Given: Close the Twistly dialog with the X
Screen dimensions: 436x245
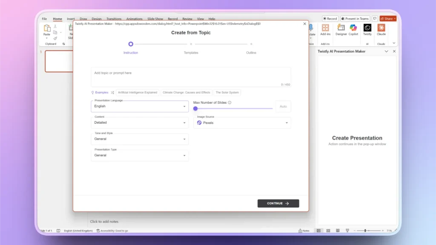Looking at the screenshot, I should 304,24.
